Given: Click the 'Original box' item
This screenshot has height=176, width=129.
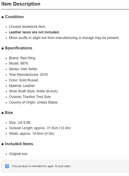Looking at the screenshot, I should (18, 154).
